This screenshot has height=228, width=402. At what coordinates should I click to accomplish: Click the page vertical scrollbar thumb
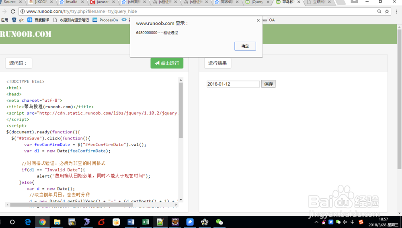coord(400,99)
